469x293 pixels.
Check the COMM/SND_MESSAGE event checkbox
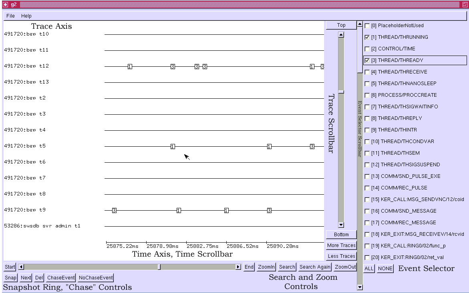click(x=367, y=211)
